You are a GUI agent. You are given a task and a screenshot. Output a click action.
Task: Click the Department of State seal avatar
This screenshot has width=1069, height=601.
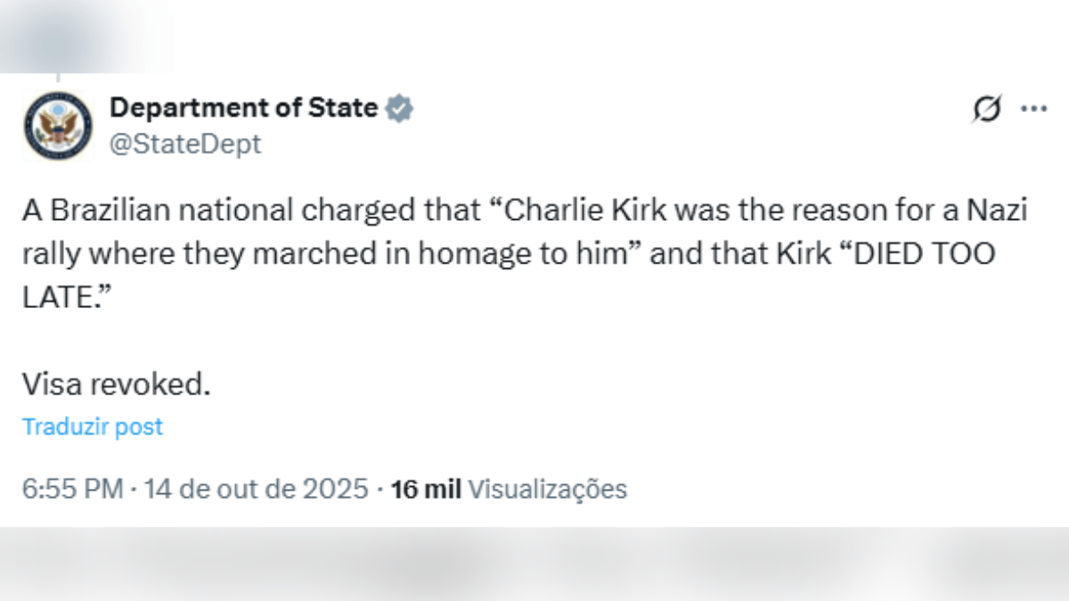coord(58,125)
